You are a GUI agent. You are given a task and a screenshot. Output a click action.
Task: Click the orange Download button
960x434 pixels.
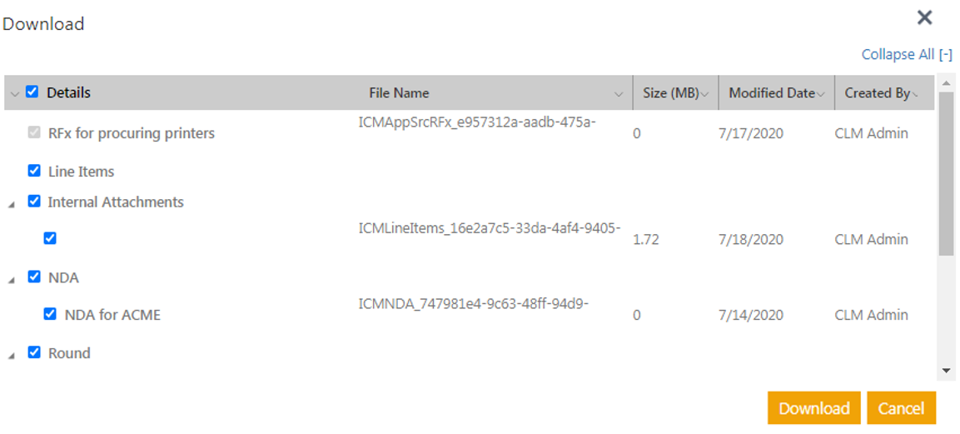point(813,408)
